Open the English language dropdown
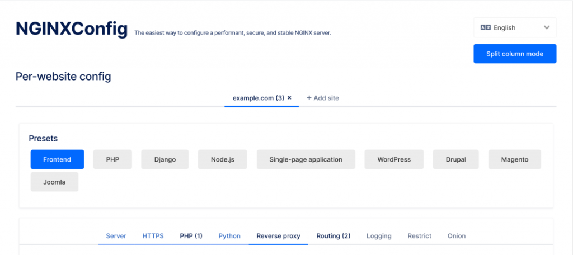Screen dimensions: 573x255 click(x=515, y=27)
